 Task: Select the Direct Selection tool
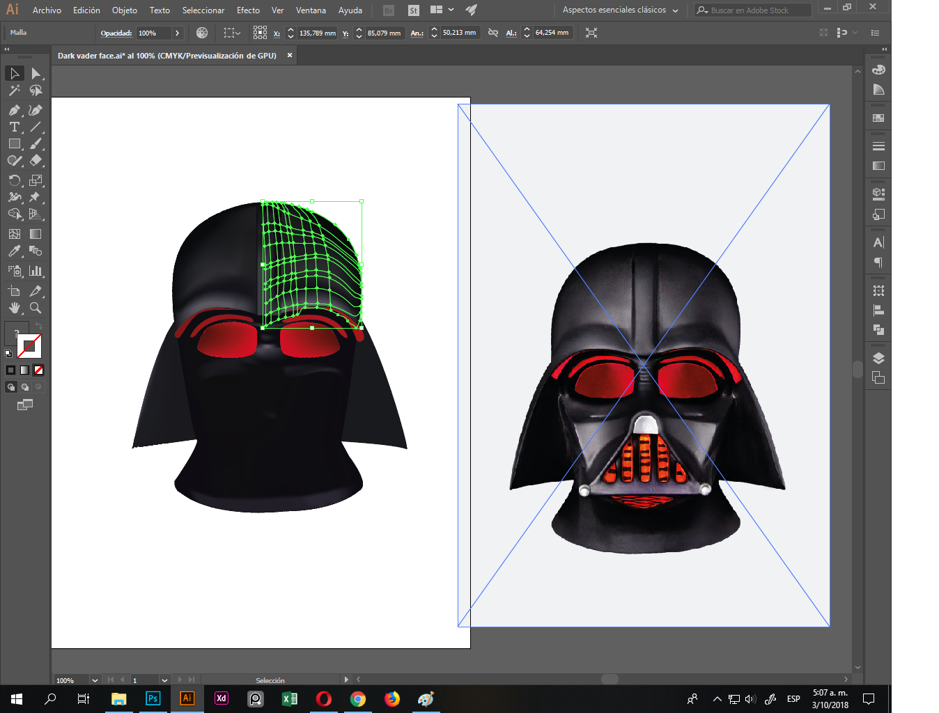(36, 73)
